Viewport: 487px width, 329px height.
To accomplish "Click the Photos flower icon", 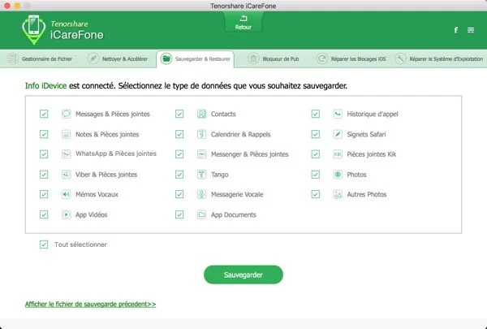I will click(338, 175).
